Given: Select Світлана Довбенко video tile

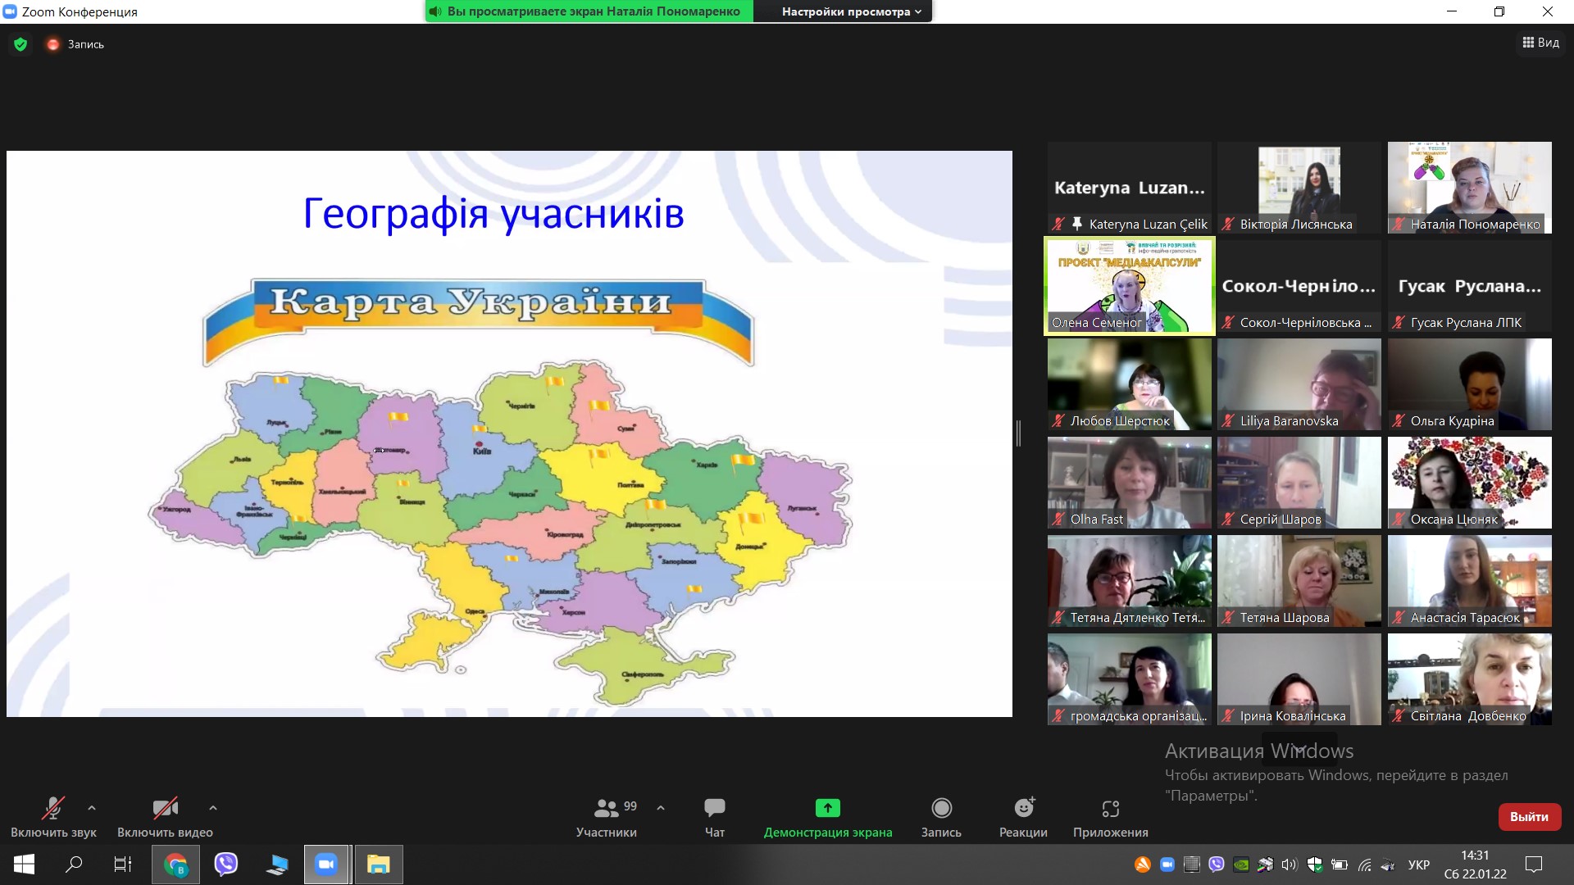Looking at the screenshot, I should 1470,679.
